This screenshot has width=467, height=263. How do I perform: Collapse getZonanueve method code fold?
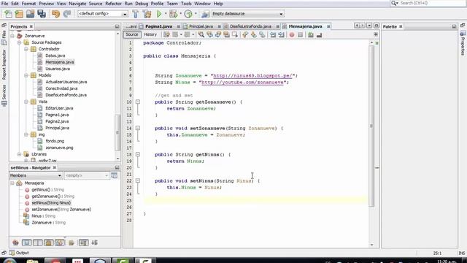click(x=138, y=102)
